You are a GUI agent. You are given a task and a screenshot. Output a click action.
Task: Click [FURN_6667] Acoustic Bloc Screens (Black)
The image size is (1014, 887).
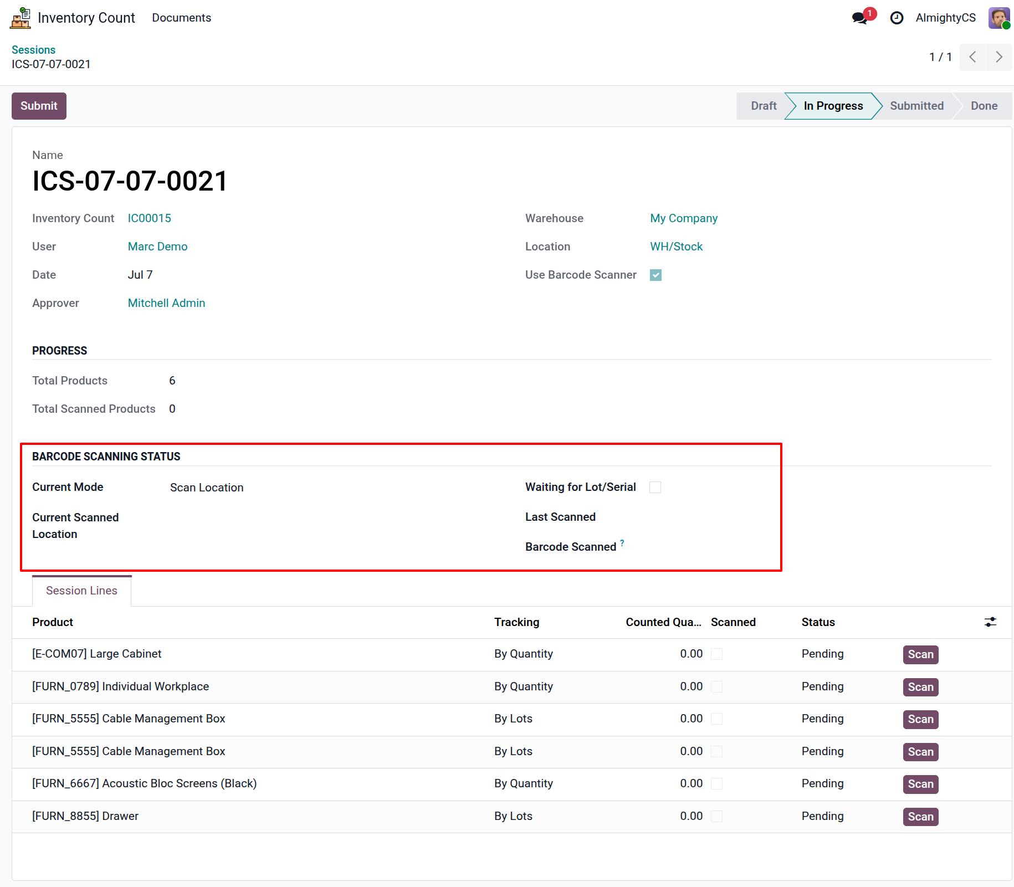click(x=145, y=783)
